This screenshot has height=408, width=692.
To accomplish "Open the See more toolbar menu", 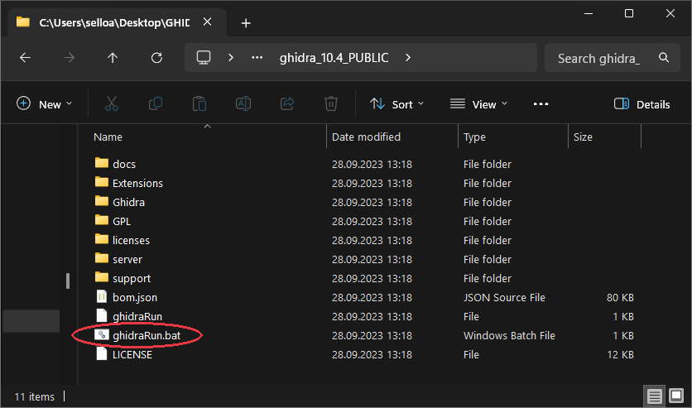I will point(541,104).
